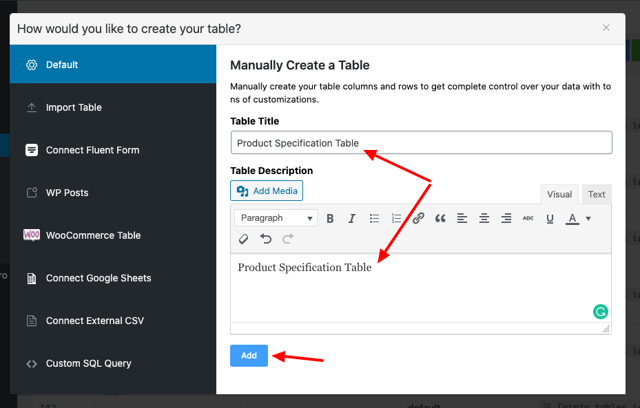The width and height of the screenshot is (640, 408).
Task: Insert a bulleted list
Action: (x=374, y=218)
